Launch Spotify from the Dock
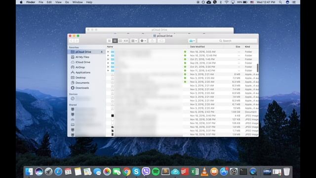Viewport: 316px width, 178px height. coord(156,172)
